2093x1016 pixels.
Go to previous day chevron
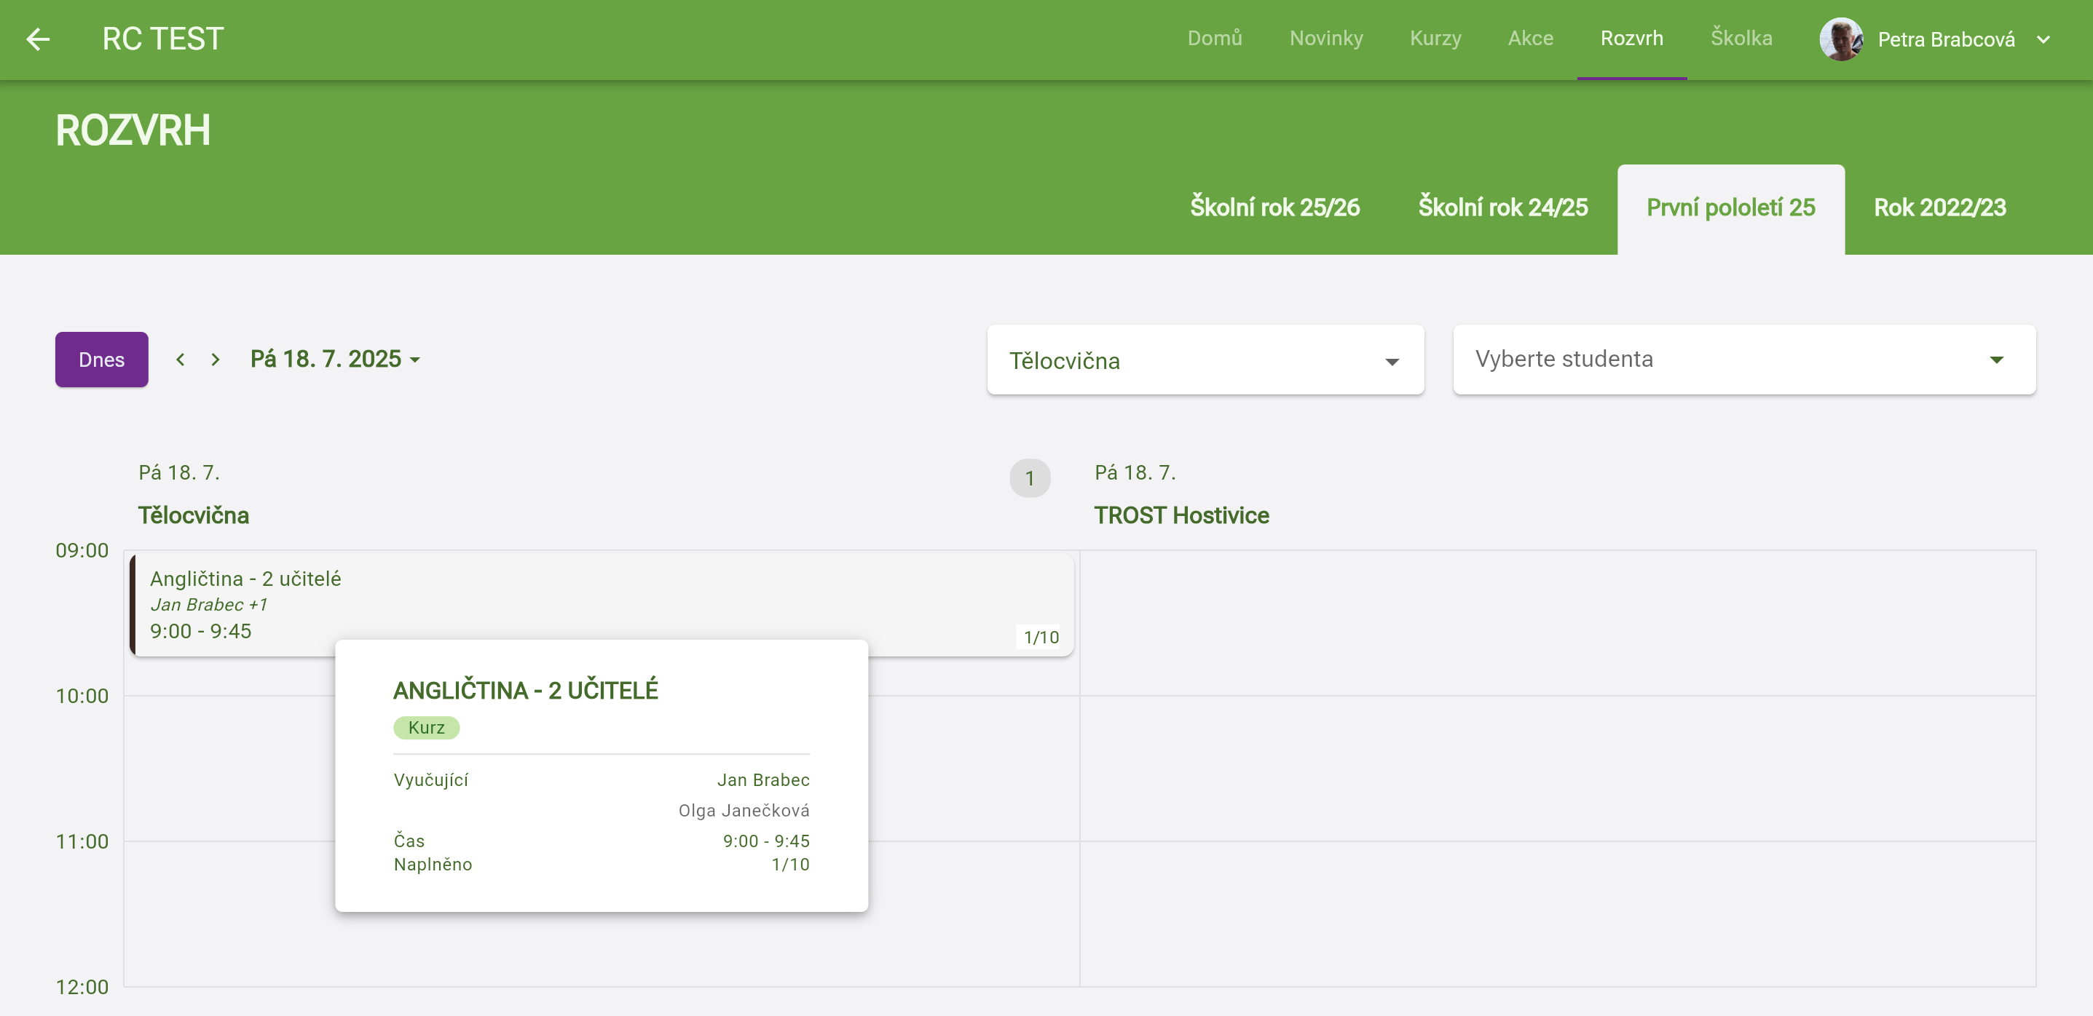pos(181,359)
